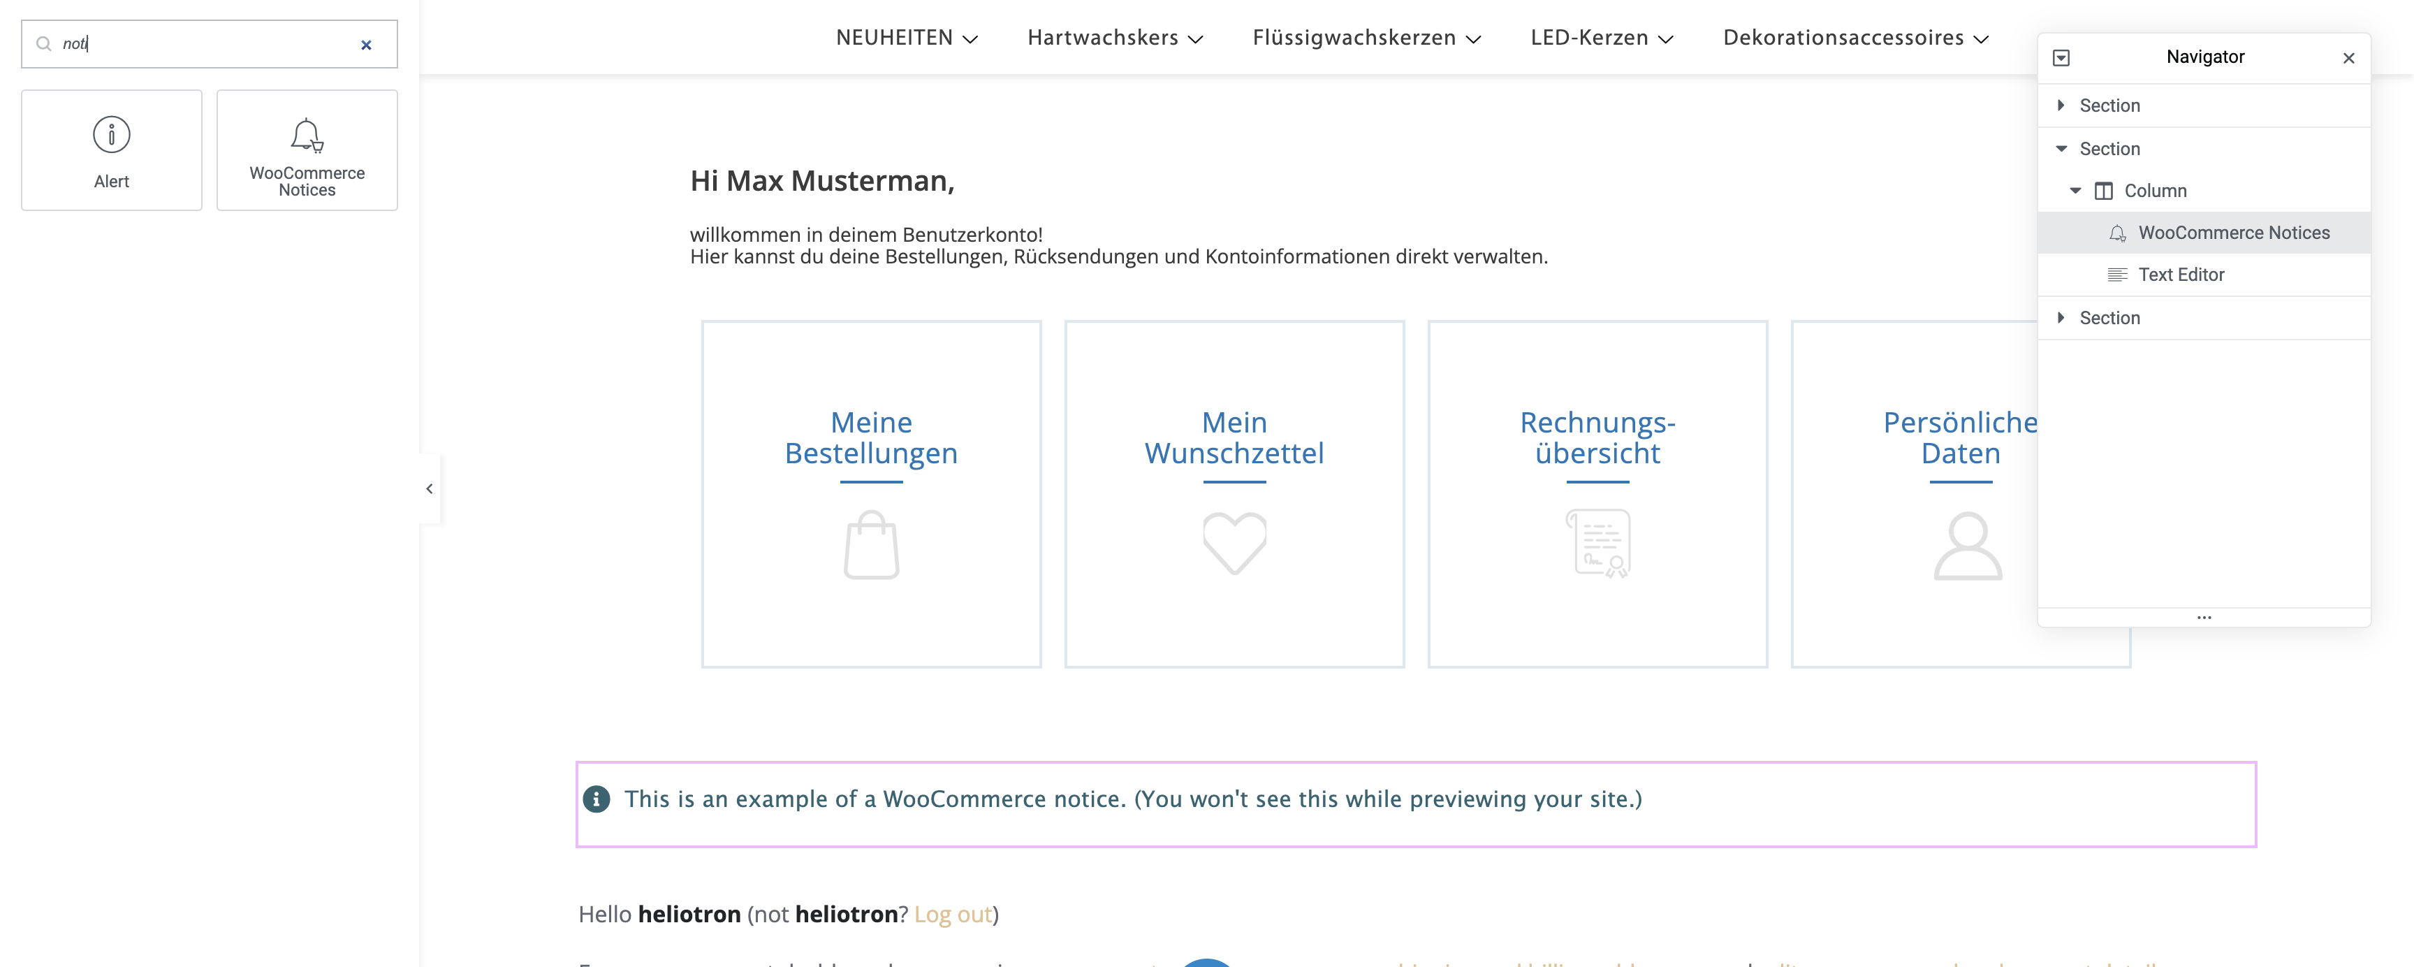
Task: Open the Meine Bestellungen link
Action: (870, 437)
